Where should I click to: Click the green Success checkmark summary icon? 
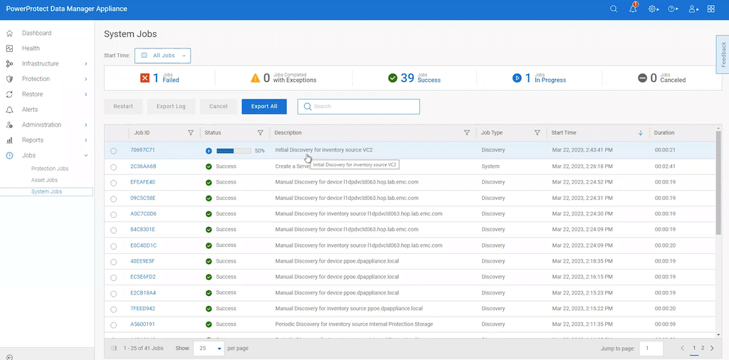[393, 78]
